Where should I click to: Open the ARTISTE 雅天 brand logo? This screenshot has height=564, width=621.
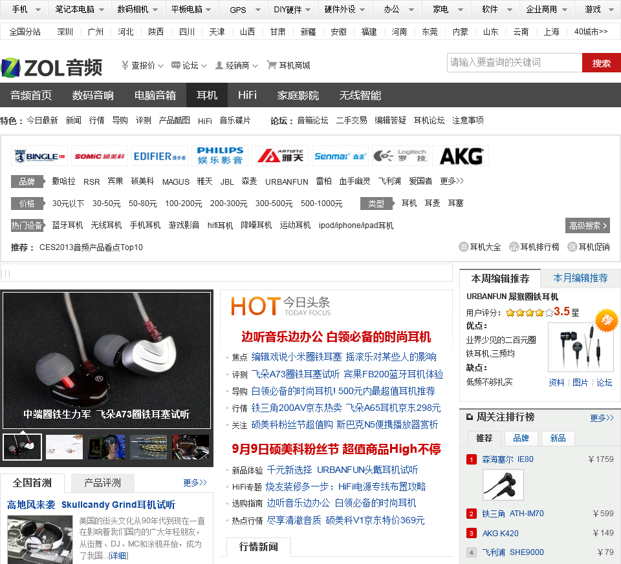coord(280,156)
